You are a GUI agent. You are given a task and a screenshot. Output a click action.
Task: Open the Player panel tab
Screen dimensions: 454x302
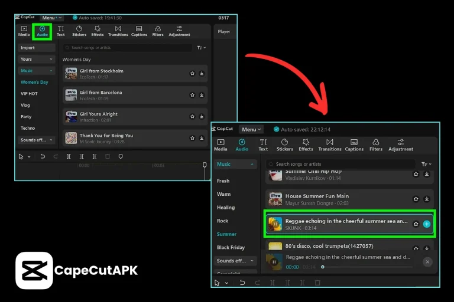pyautogui.click(x=224, y=31)
